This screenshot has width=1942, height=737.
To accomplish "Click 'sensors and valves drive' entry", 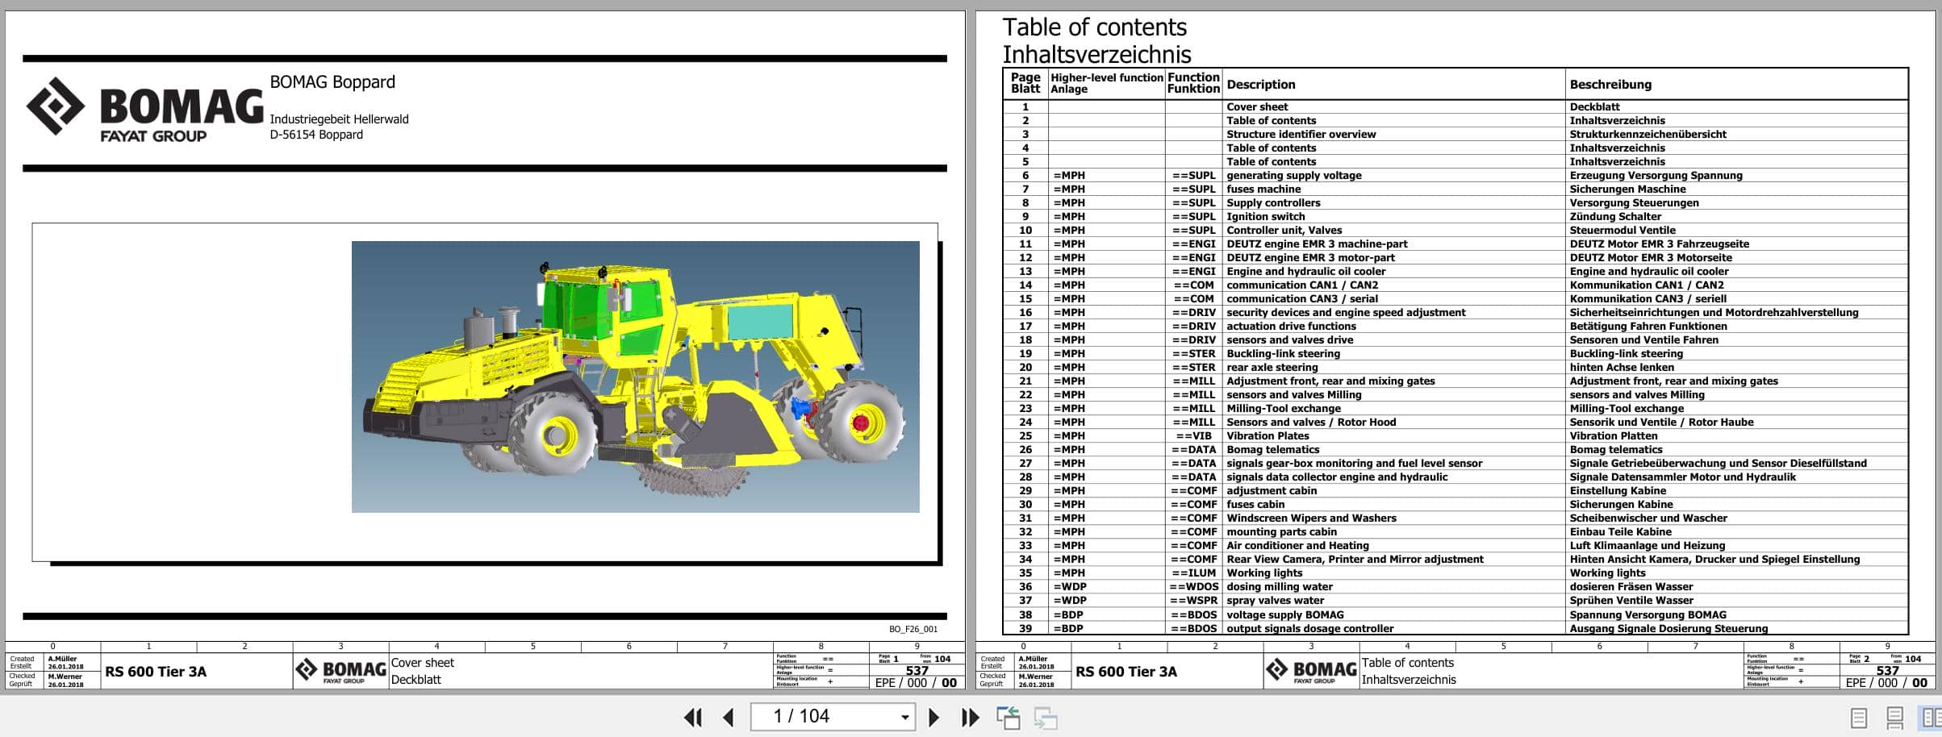I will [x=1289, y=339].
